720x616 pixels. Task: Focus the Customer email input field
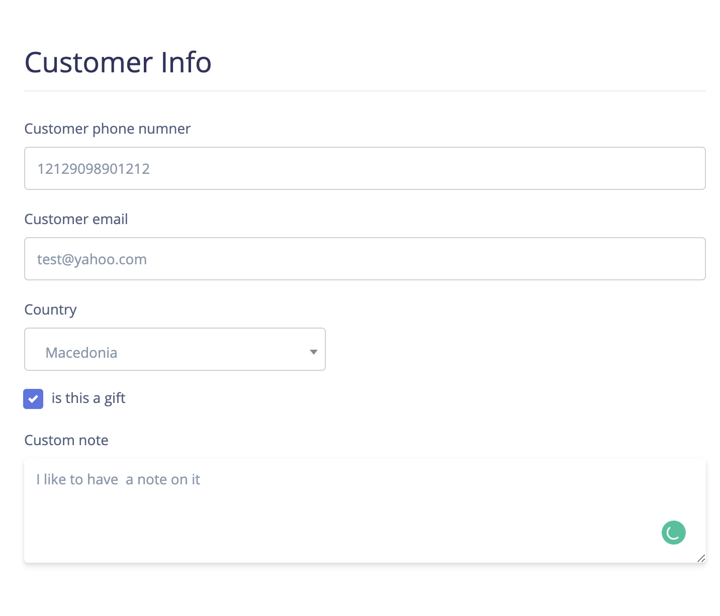tap(365, 259)
